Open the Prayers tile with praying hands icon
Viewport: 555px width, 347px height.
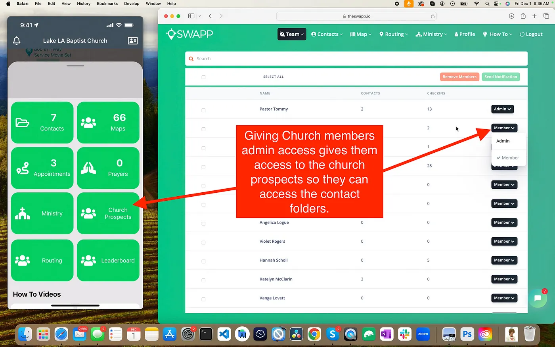coord(108,168)
